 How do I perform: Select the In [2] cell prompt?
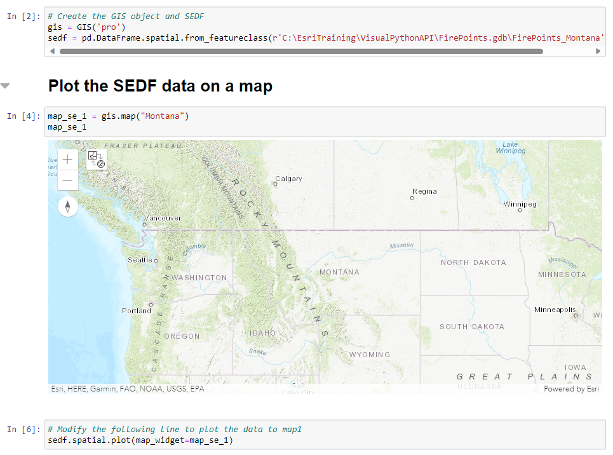coord(23,16)
